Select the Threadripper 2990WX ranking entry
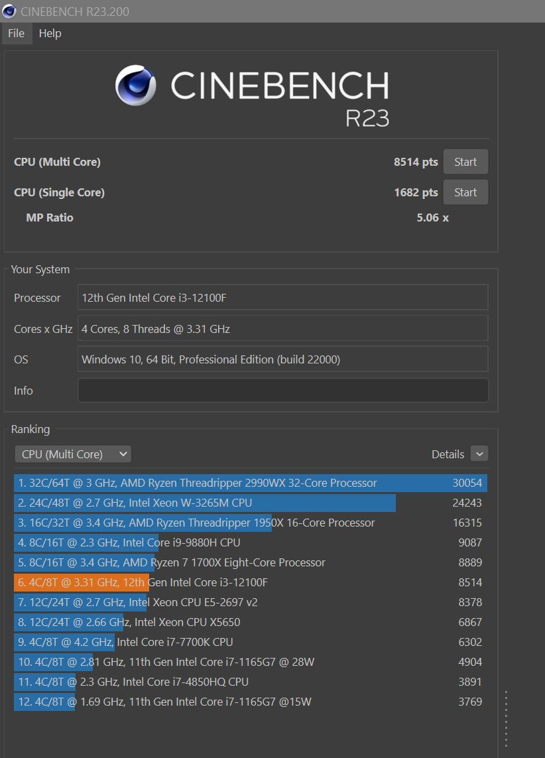This screenshot has width=545, height=758. (249, 483)
